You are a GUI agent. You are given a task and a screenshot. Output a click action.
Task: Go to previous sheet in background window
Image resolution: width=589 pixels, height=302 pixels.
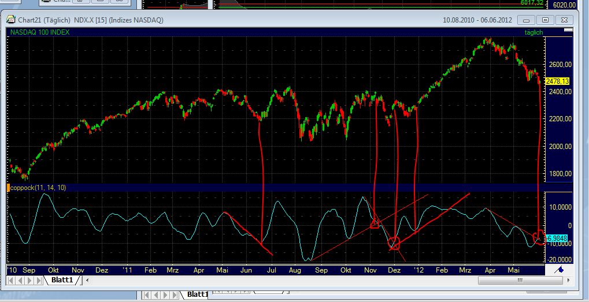coord(157,295)
